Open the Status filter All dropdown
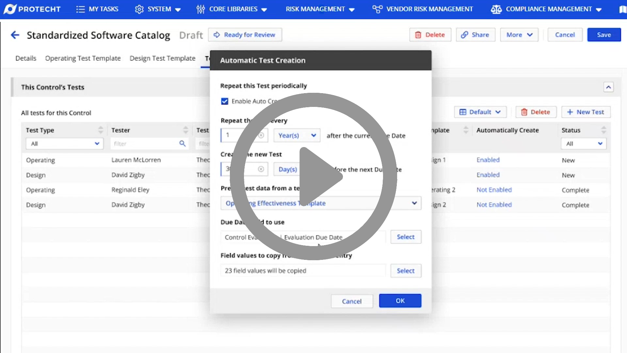Image resolution: width=627 pixels, height=353 pixels. (583, 143)
